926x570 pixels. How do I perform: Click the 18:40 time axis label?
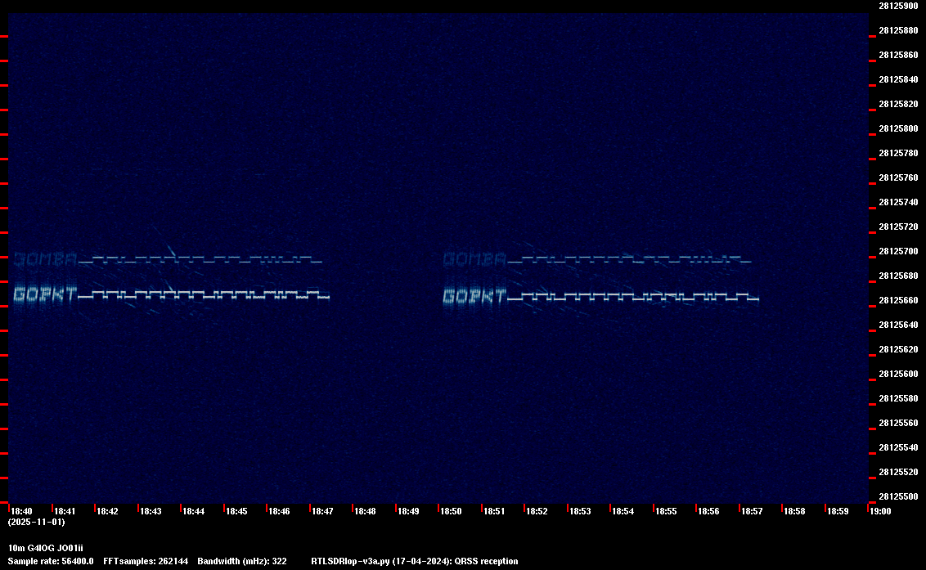click(21, 511)
